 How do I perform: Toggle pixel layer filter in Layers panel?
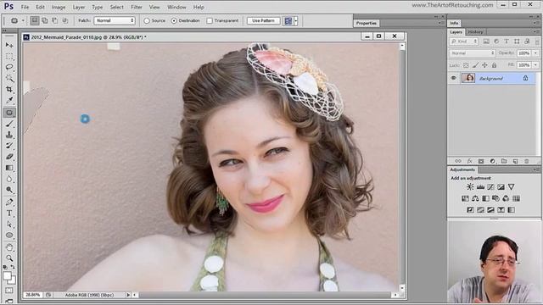[x=486, y=42]
